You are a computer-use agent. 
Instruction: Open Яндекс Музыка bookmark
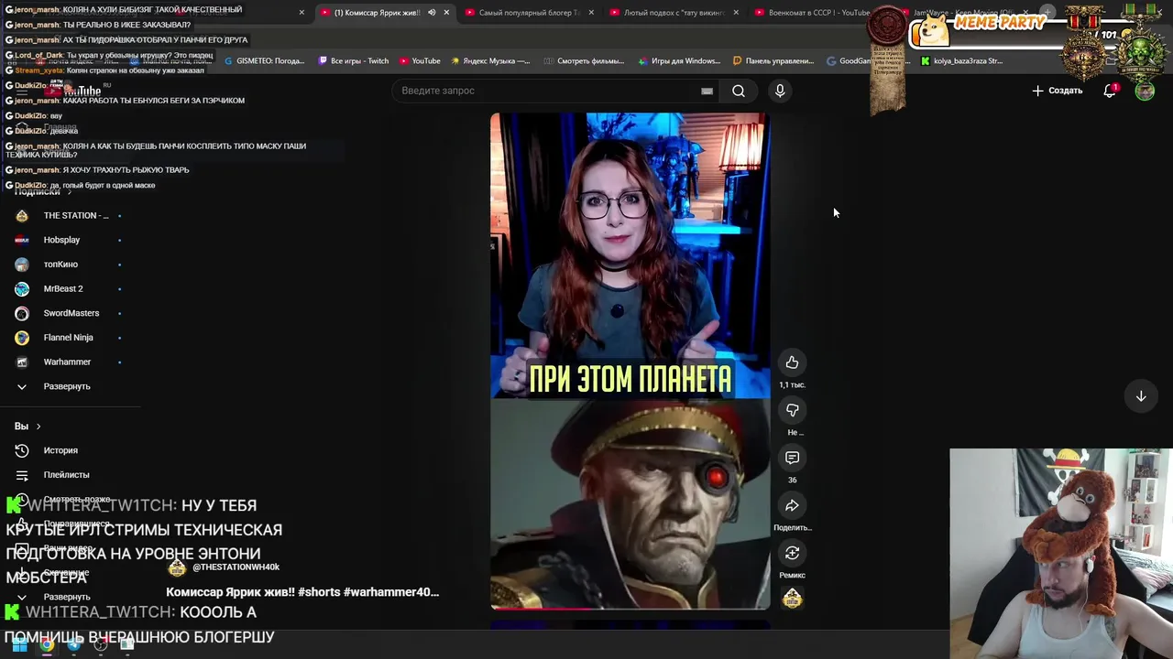(489, 61)
